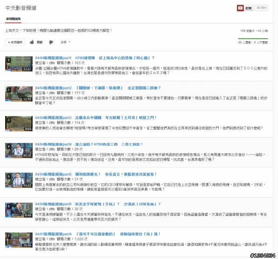Open video thumbnail 3 with duration 8:02

[19, 124]
